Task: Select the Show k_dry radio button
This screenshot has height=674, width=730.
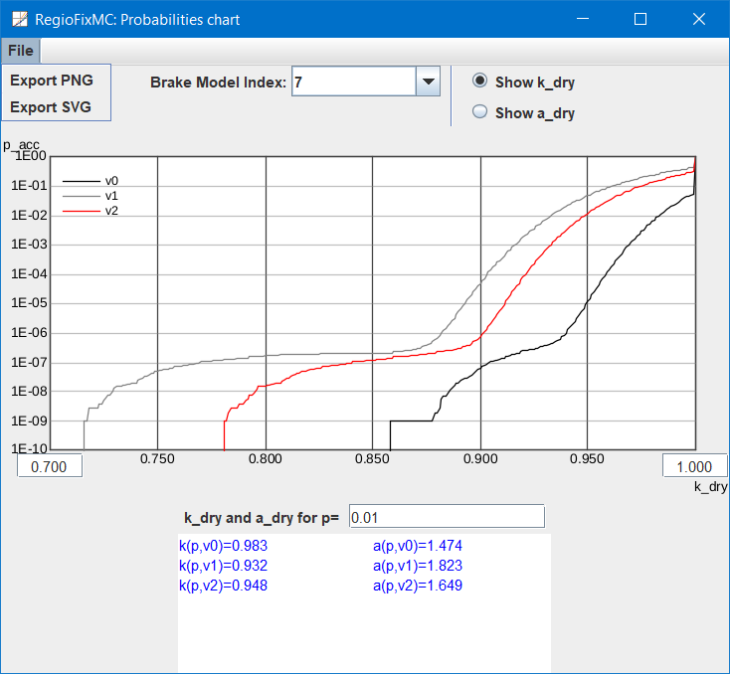Action: pyautogui.click(x=480, y=82)
